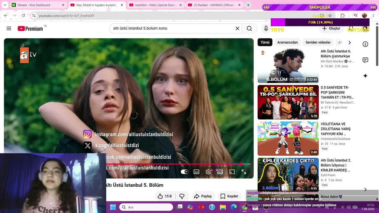
Task: Run the search with the magnifier button
Action: tap(249, 28)
